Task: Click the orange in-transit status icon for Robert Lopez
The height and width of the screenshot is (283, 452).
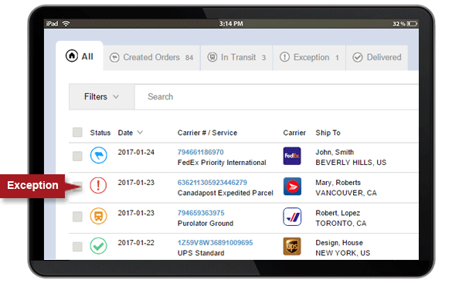Action: [x=98, y=216]
